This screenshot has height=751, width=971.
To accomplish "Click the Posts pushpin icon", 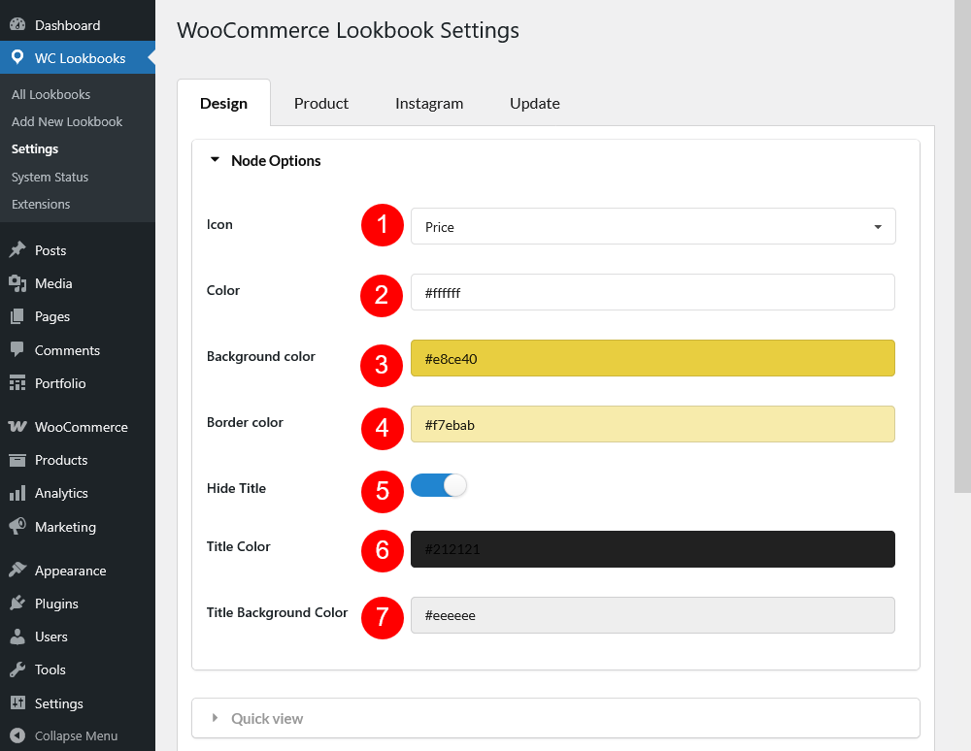I will 17,250.
